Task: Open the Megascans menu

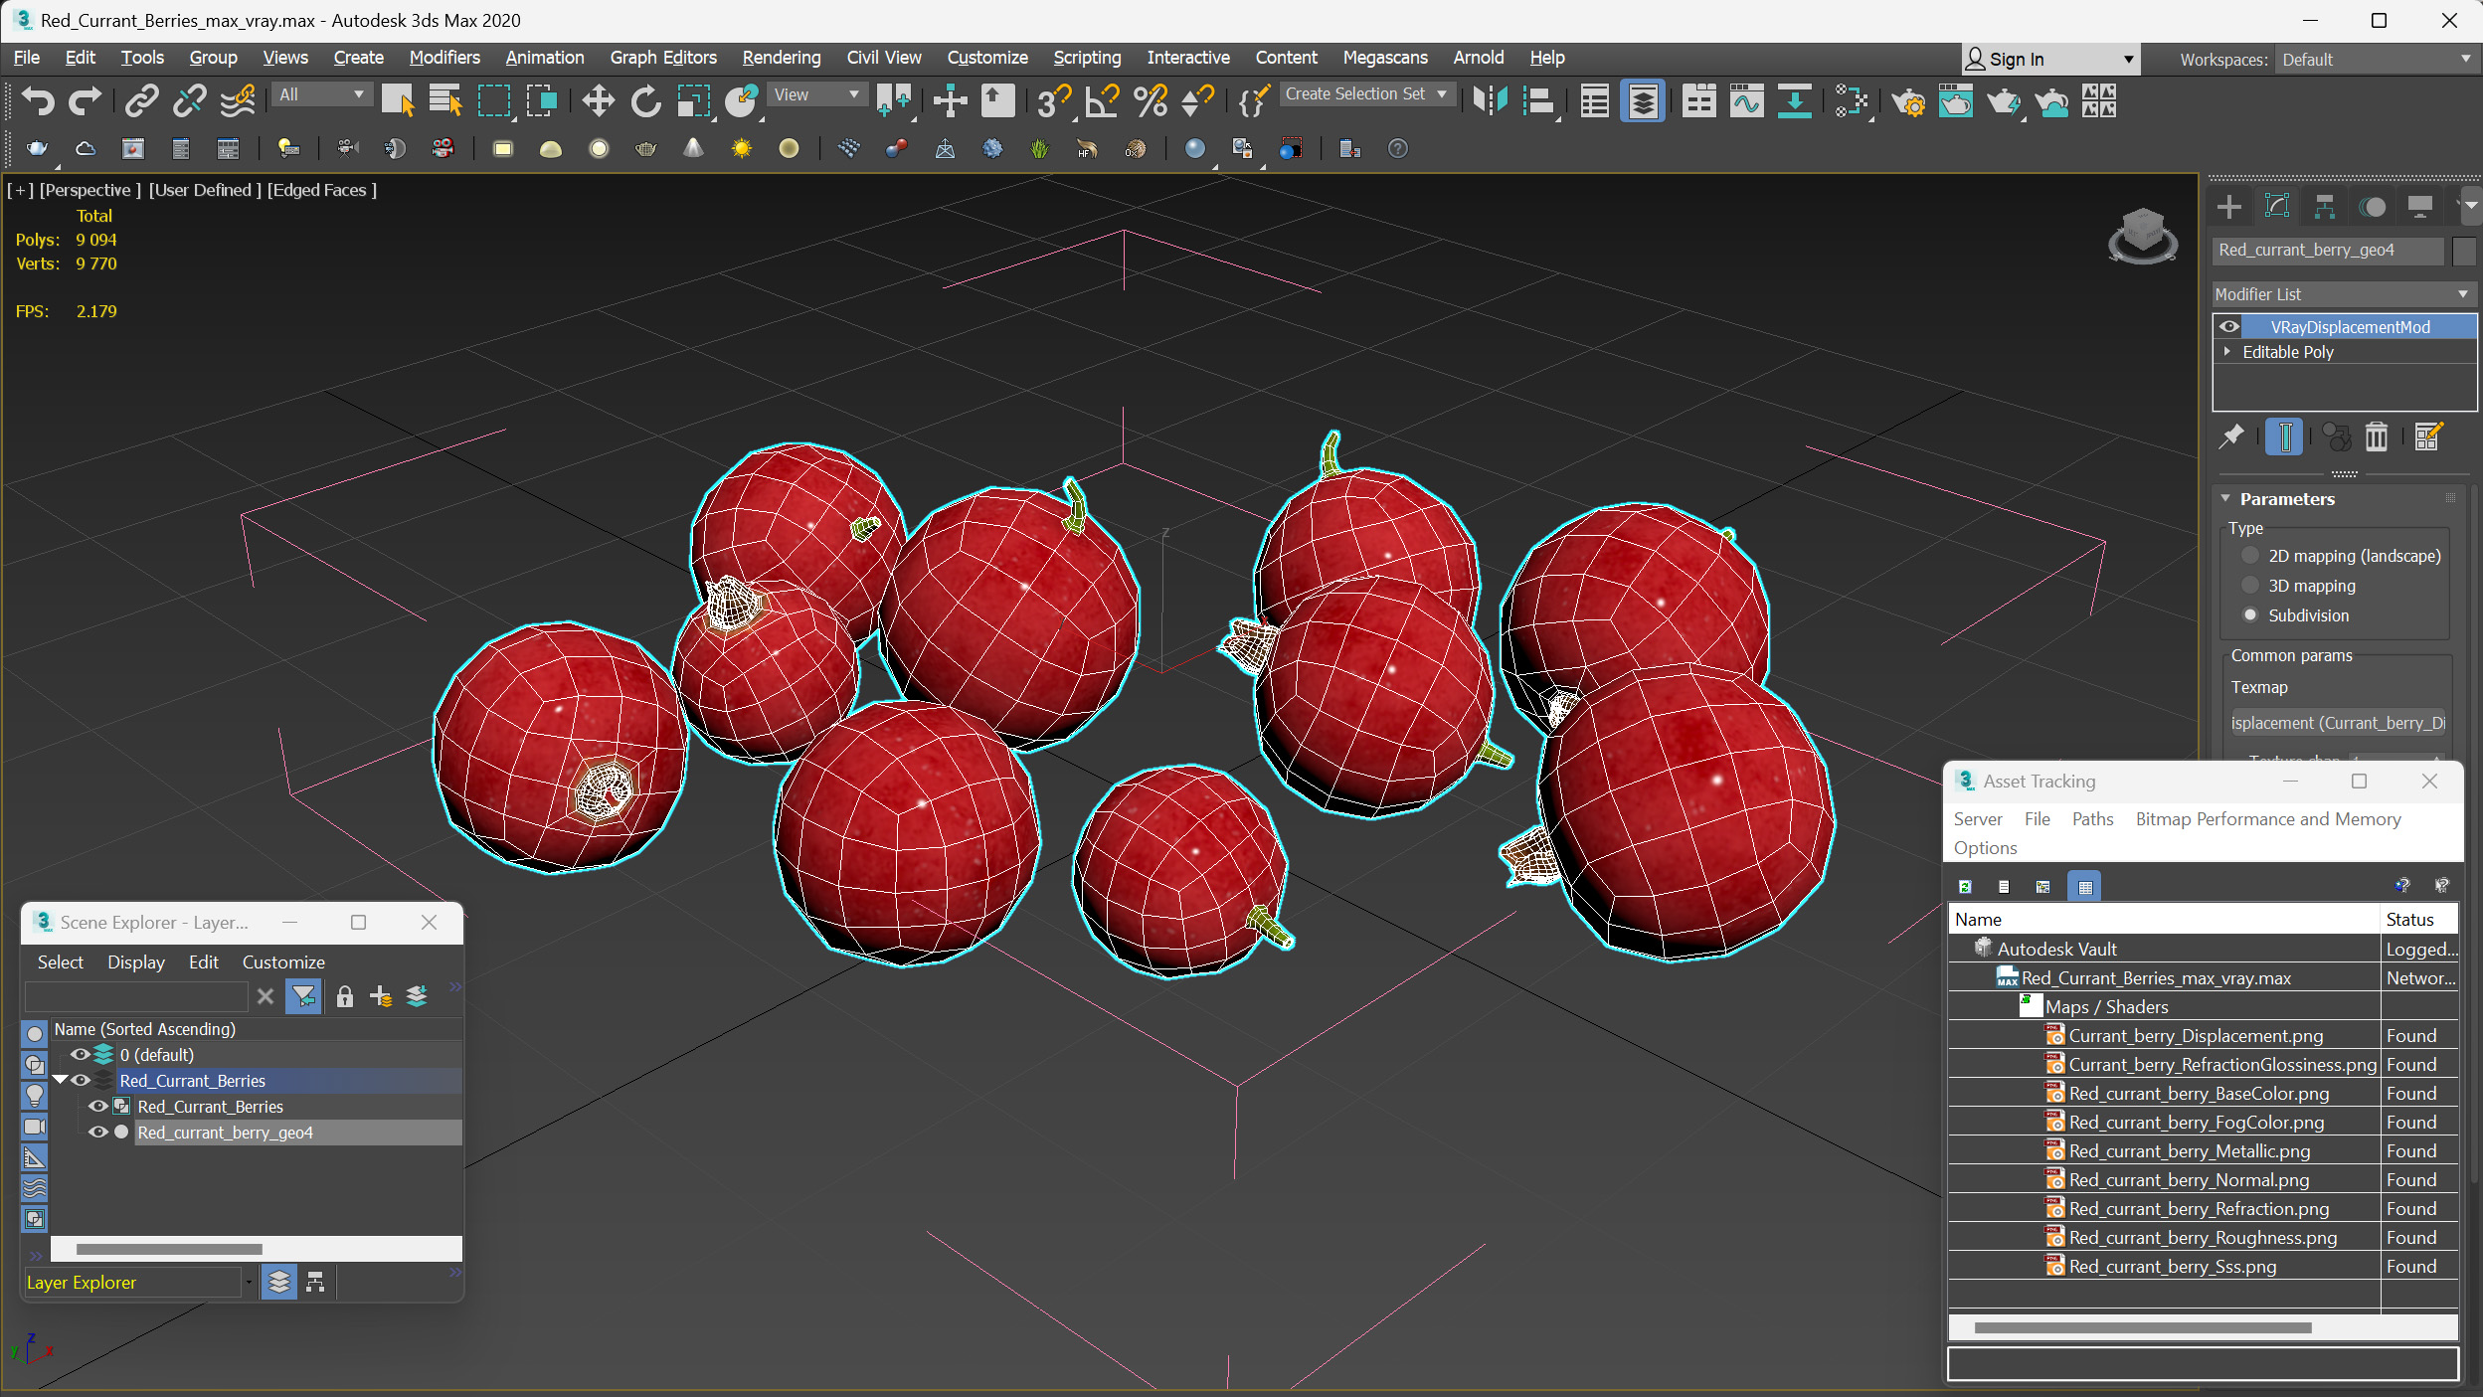Action: tap(1385, 58)
